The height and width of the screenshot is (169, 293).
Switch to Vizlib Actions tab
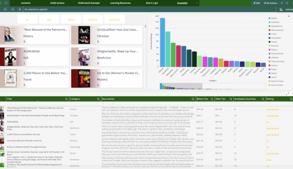click(x=57, y=3)
